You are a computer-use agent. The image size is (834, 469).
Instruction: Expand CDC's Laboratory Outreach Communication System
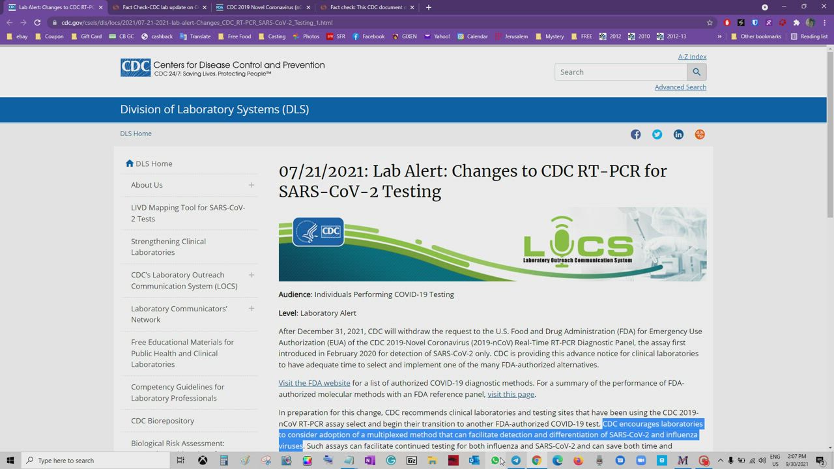tap(251, 275)
